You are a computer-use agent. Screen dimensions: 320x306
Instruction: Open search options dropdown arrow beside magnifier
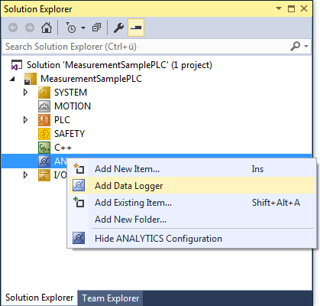tap(306, 47)
